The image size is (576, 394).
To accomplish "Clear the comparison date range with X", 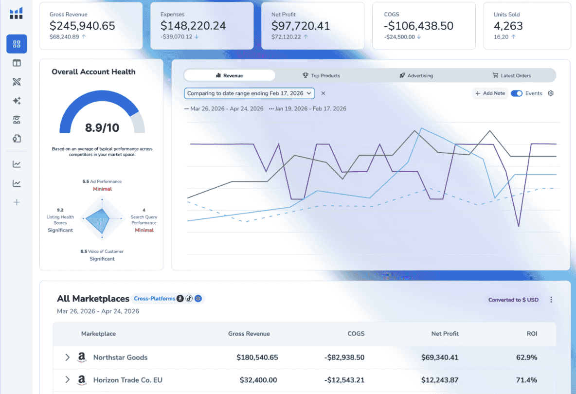I will tap(323, 93).
